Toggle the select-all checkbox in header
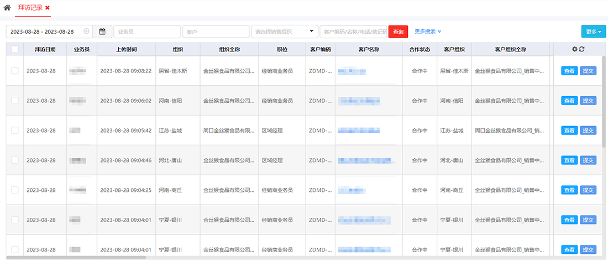Image resolution: width=608 pixels, height=261 pixels. pyautogui.click(x=15, y=49)
